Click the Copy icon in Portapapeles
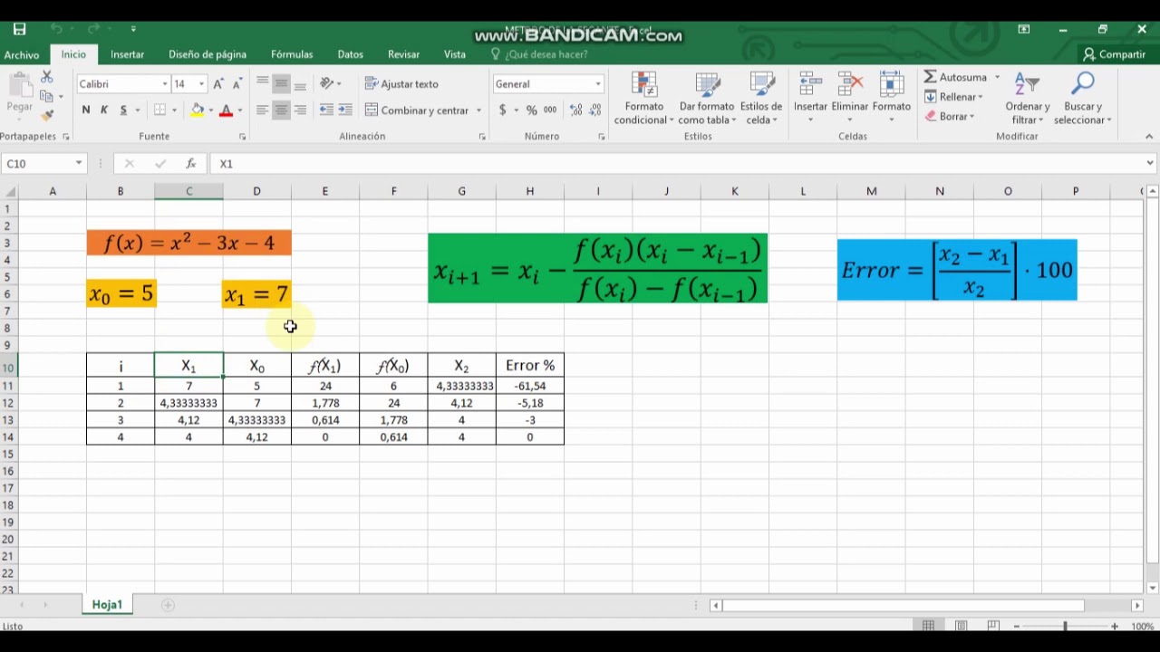 [46, 97]
